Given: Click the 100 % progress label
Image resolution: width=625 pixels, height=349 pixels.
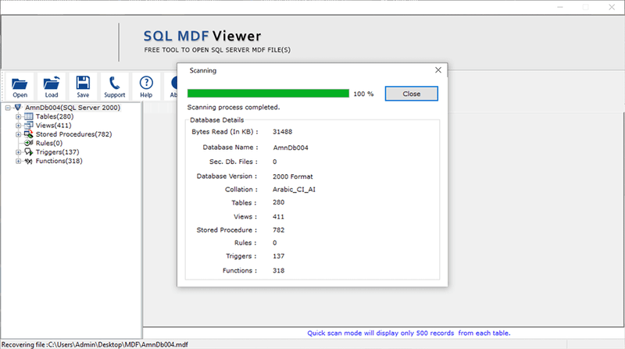Looking at the screenshot, I should click(x=363, y=94).
